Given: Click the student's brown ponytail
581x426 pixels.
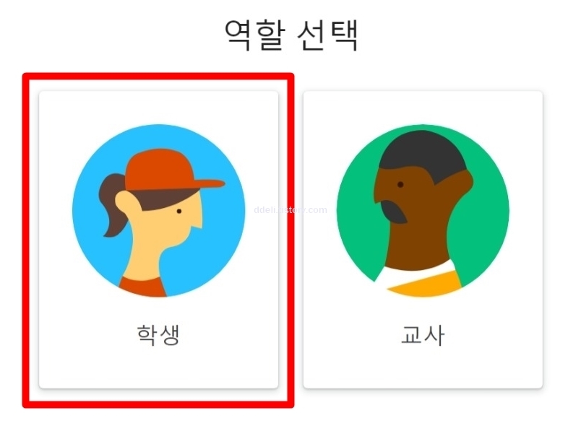Looking at the screenshot, I should tap(112, 204).
